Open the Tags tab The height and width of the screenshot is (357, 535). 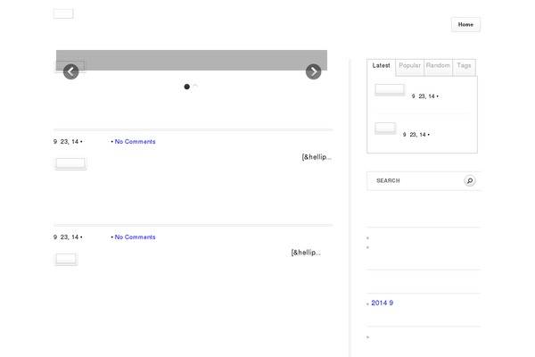464,67
